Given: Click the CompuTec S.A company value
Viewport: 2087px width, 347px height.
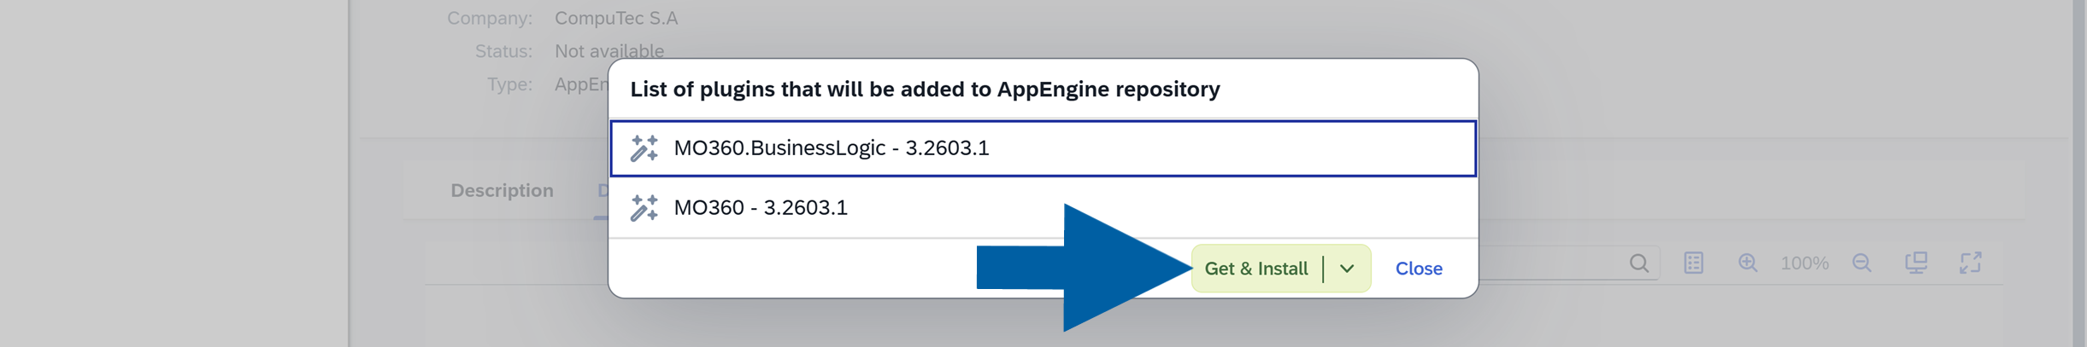Looking at the screenshot, I should click(616, 18).
